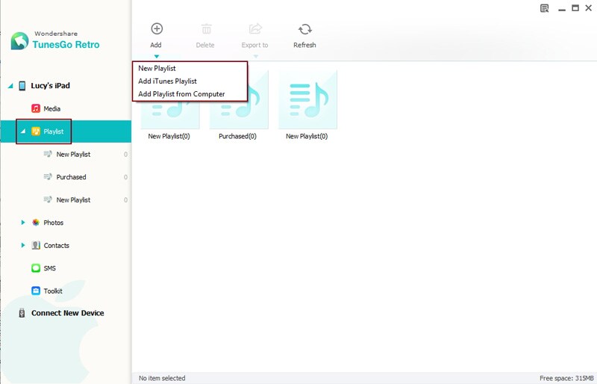Viewport: 597px width, 384px height.
Task: Click the count 0 beside Purchased
Action: pyautogui.click(x=125, y=177)
